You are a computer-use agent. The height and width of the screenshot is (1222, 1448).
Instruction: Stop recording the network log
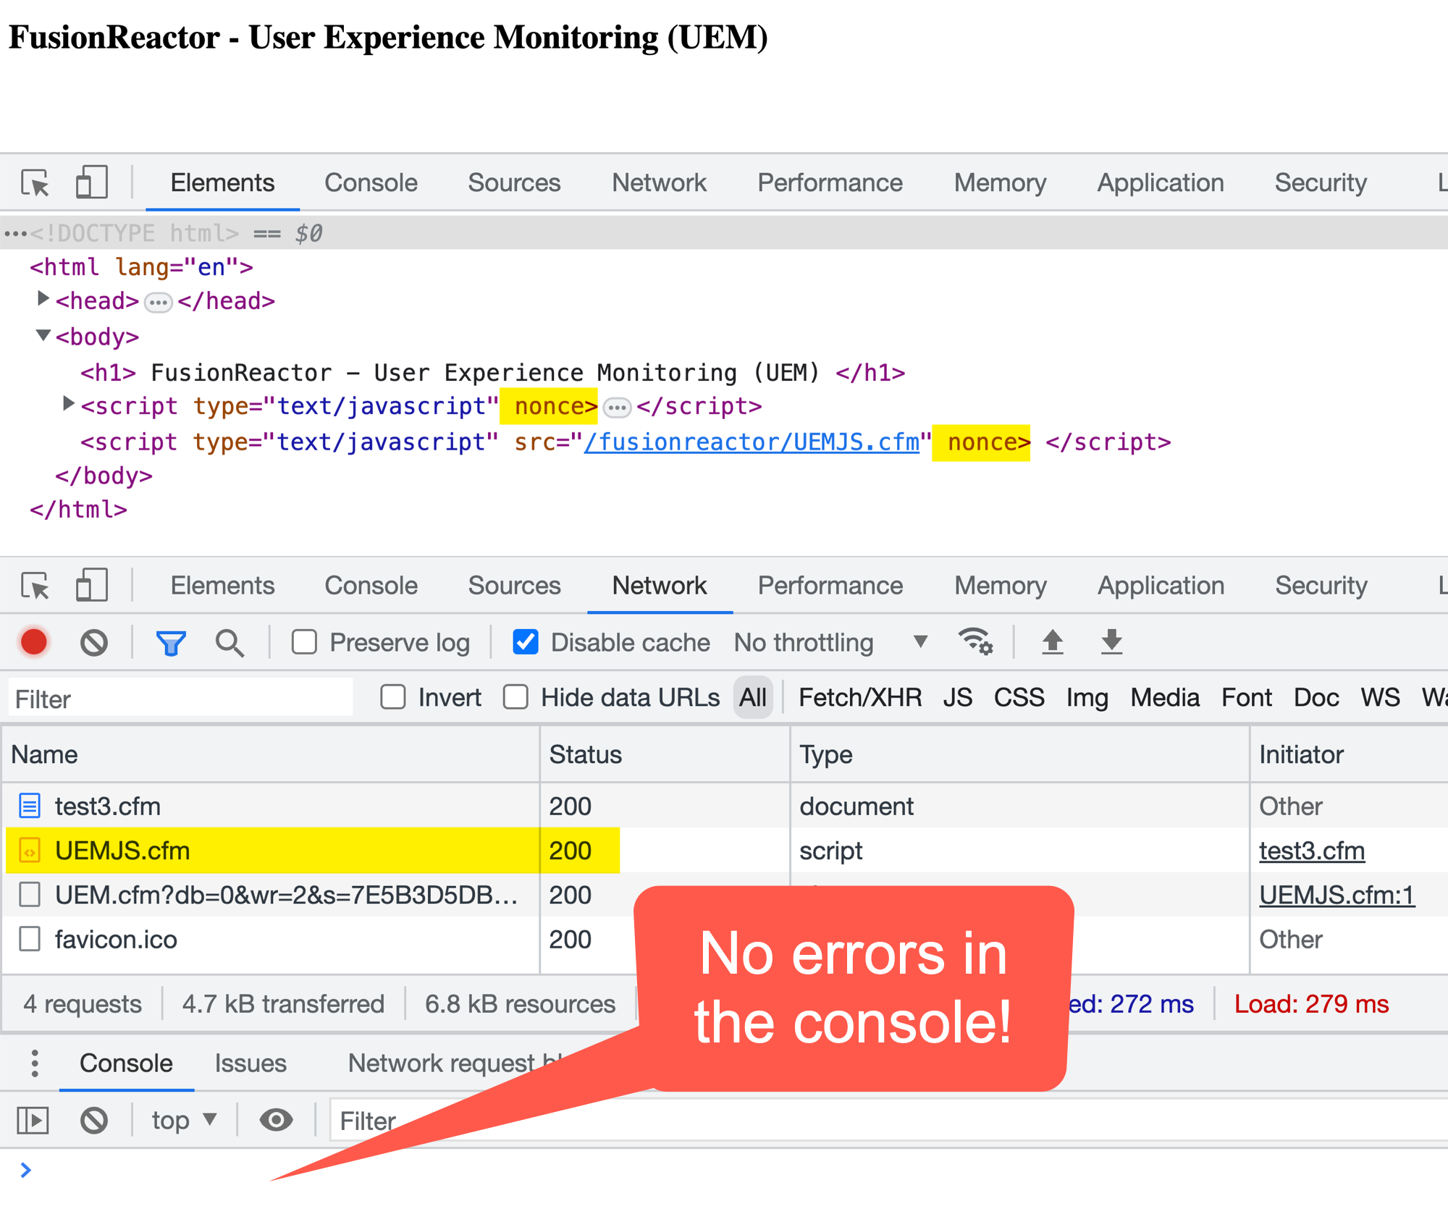34,642
